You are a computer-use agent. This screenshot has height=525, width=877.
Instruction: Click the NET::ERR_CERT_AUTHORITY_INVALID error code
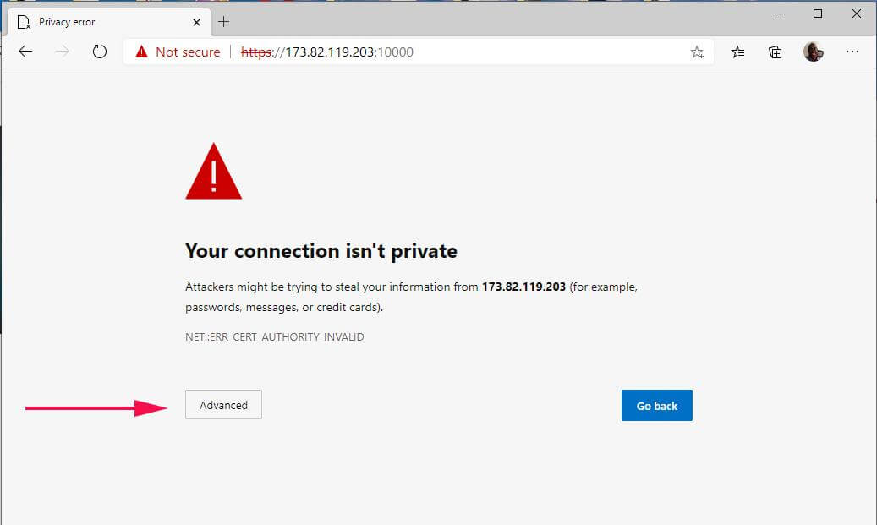[275, 336]
